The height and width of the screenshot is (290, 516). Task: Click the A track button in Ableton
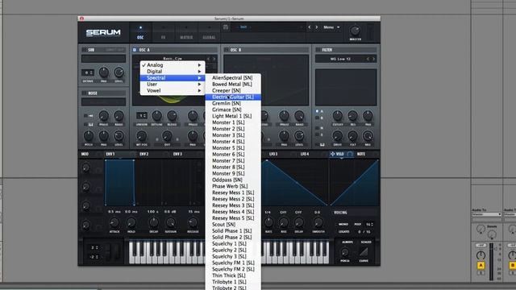pos(481,265)
